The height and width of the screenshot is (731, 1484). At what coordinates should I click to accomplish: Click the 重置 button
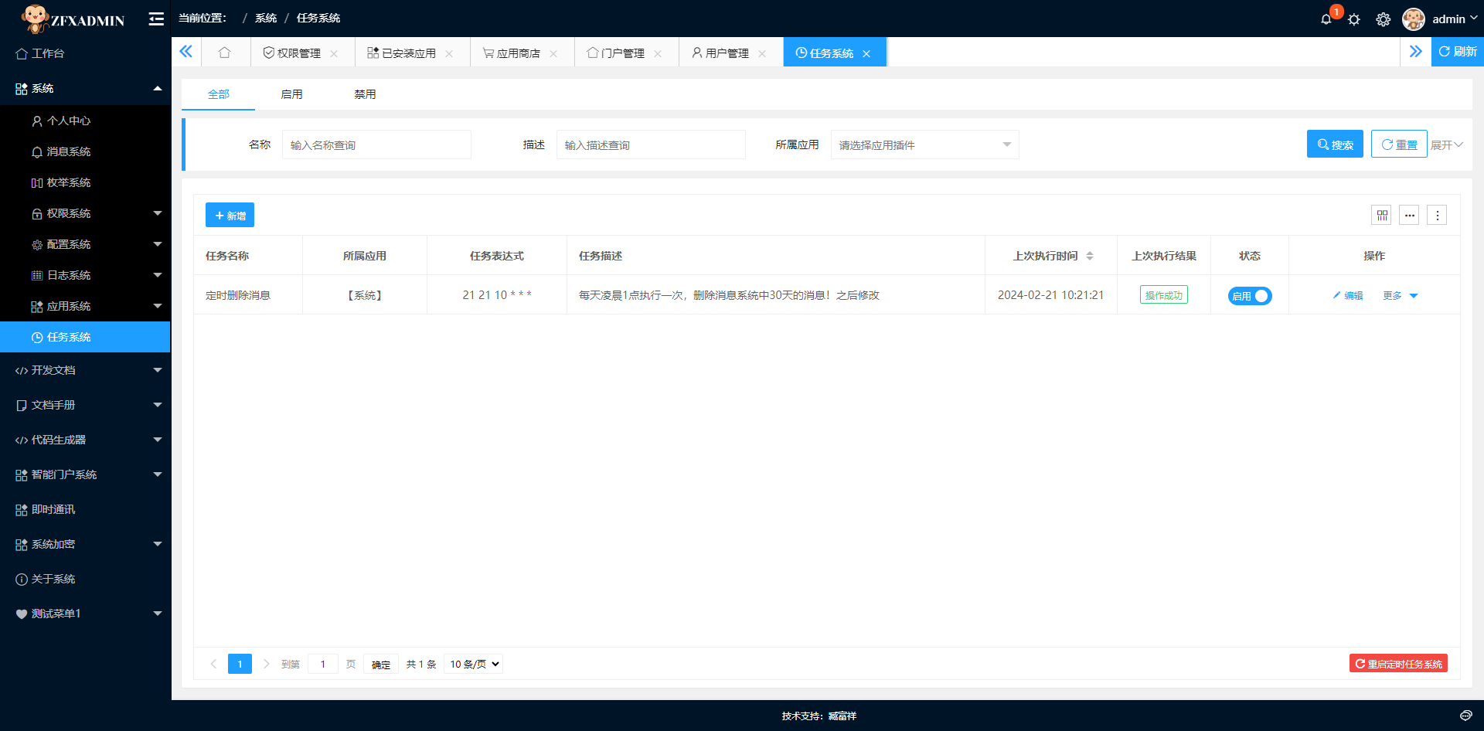tap(1399, 144)
